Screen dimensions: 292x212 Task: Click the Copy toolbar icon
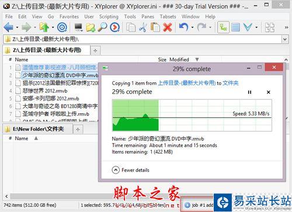pyautogui.click(x=131, y=27)
